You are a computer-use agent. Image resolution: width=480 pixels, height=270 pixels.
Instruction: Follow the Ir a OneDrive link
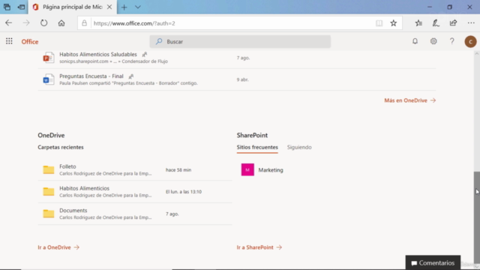tap(58, 247)
